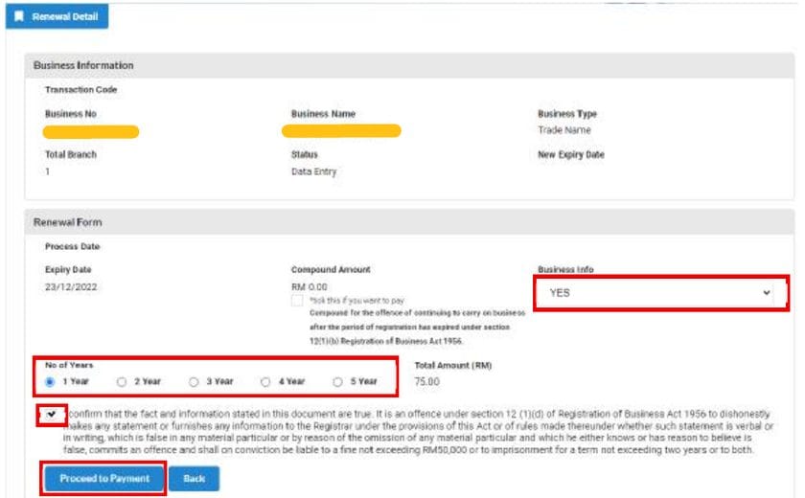Click the expiry date 23/12/2022

click(71, 286)
